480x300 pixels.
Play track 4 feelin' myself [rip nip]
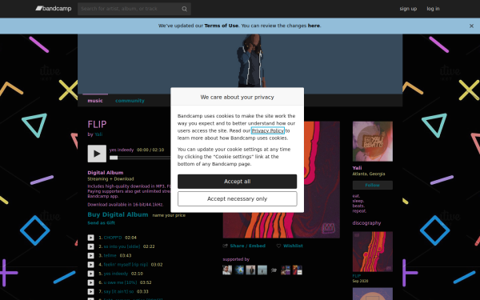tap(91, 265)
